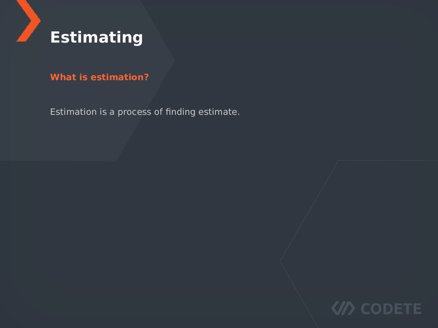Click the question mark in orange heading
438x328 pixels.
(146, 77)
